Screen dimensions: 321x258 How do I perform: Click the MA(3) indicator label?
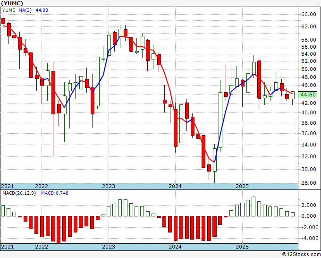(25, 10)
